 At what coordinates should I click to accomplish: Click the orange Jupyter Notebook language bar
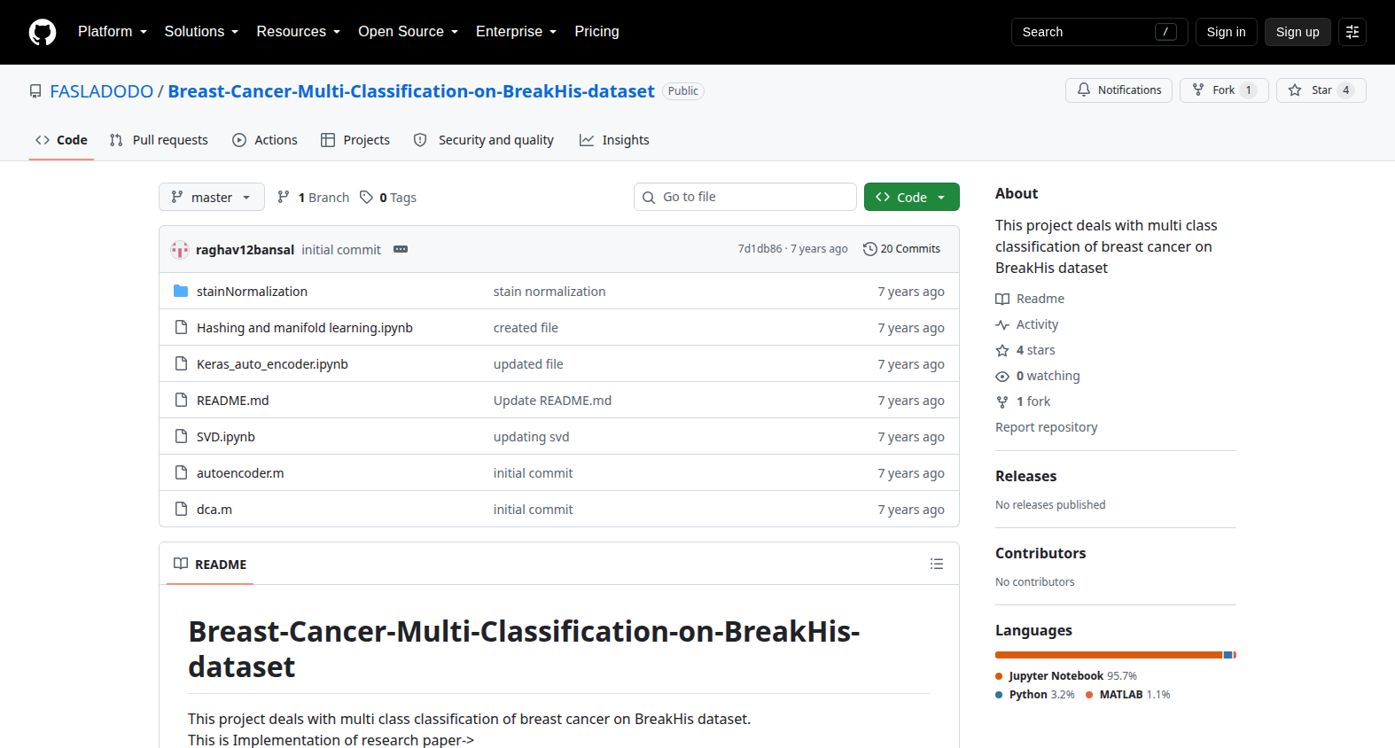point(1109,655)
